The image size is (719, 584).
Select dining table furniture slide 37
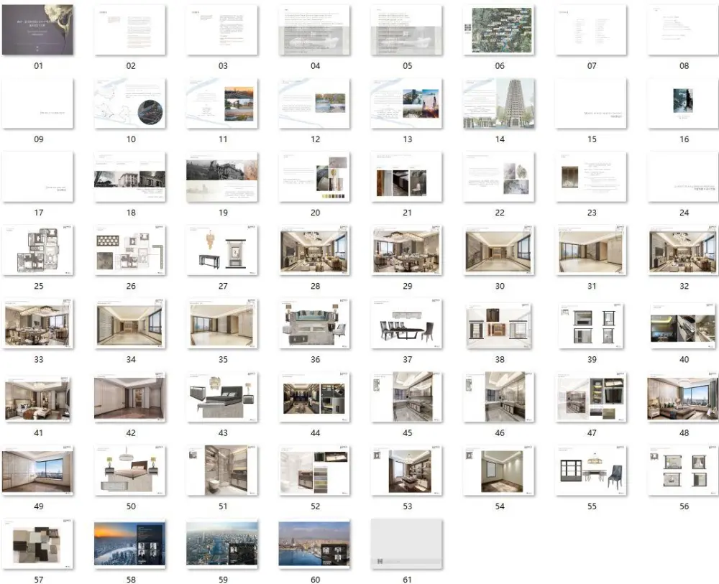pos(407,324)
